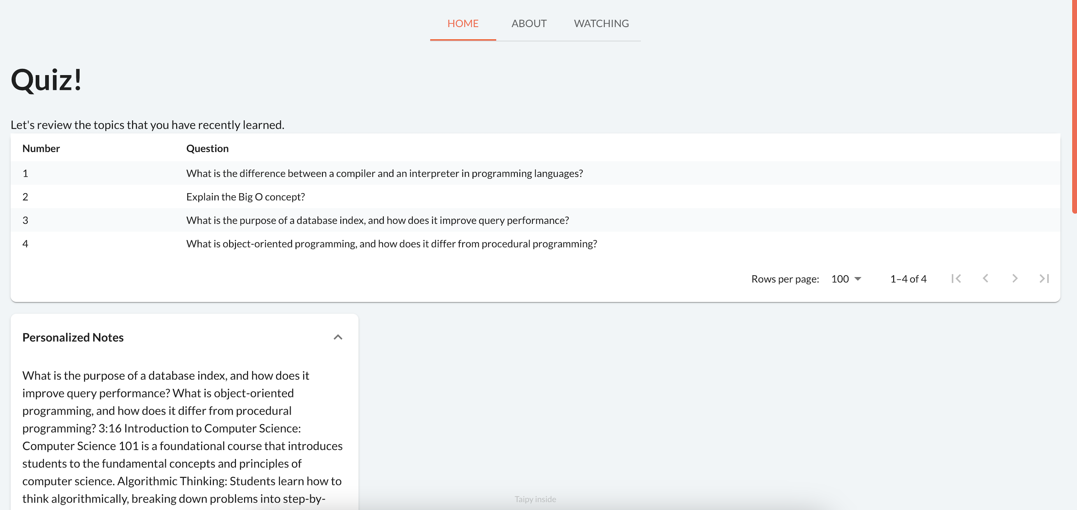Click the database index question row
Screen dimensions: 1077x510
(x=377, y=220)
